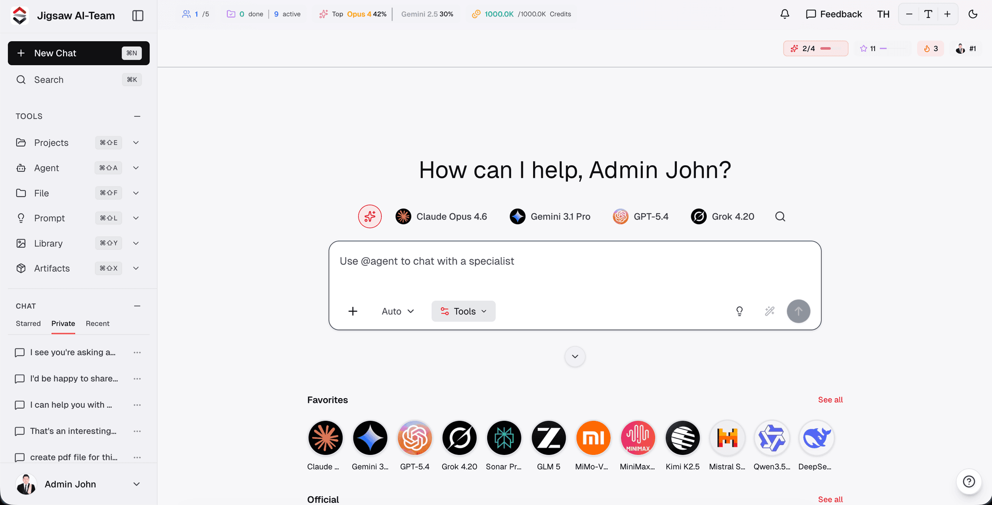Add attachment with plus icon
This screenshot has height=505, width=992.
pos(353,311)
